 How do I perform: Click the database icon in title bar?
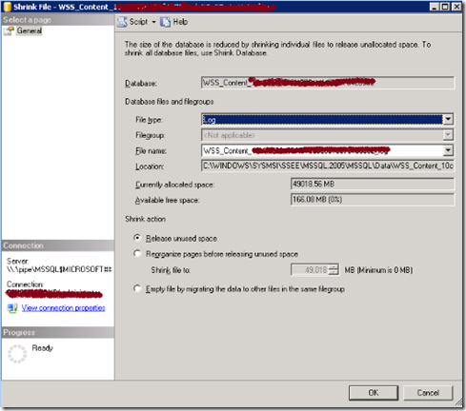(x=7, y=7)
